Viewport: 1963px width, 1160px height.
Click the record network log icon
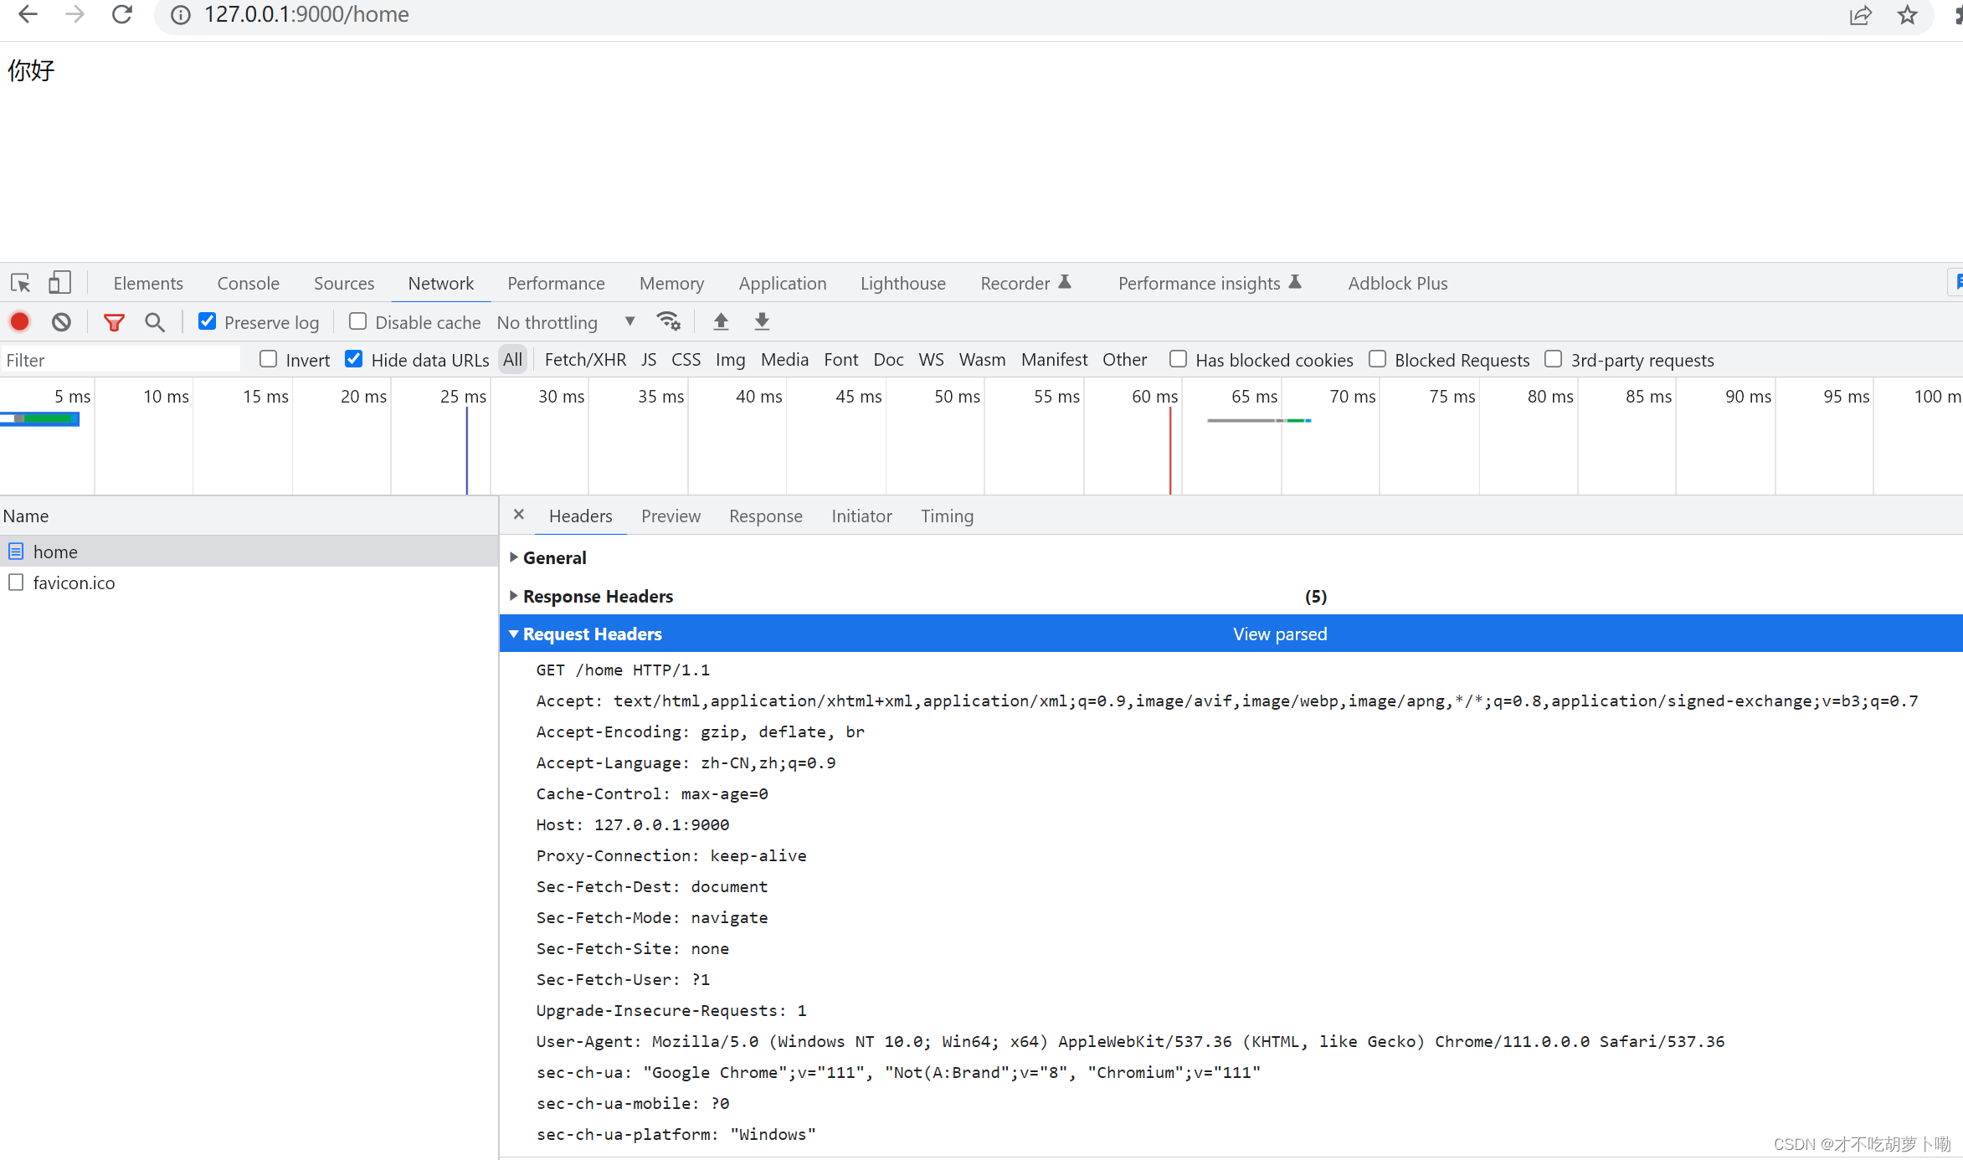click(x=20, y=322)
